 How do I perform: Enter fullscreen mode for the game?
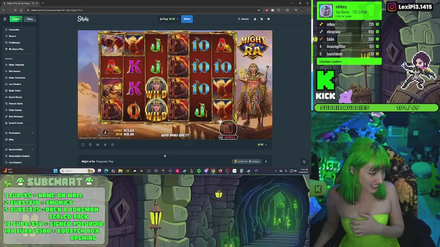[82, 144]
